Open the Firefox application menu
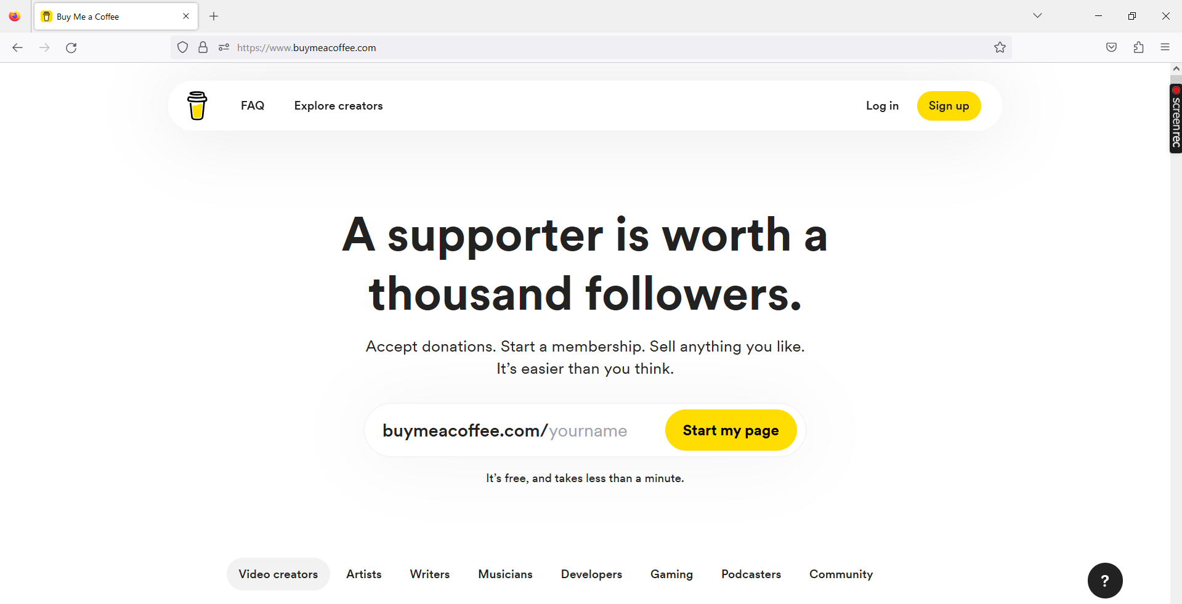 pyautogui.click(x=1165, y=47)
